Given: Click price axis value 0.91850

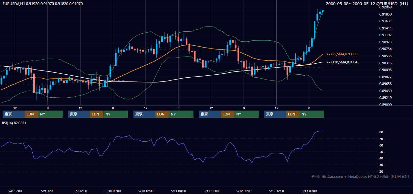Looking at the screenshot, I should click(386, 14).
